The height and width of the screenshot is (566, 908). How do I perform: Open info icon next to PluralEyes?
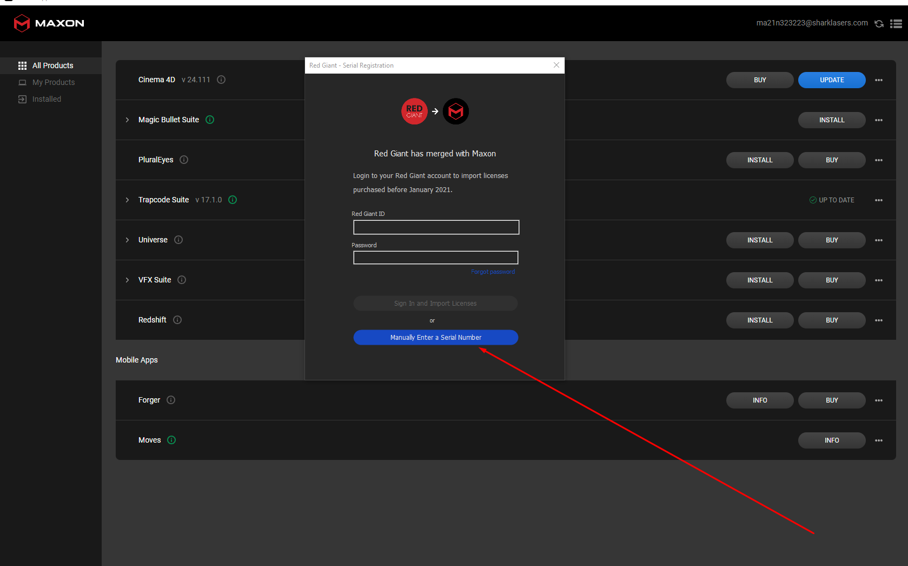click(x=184, y=160)
